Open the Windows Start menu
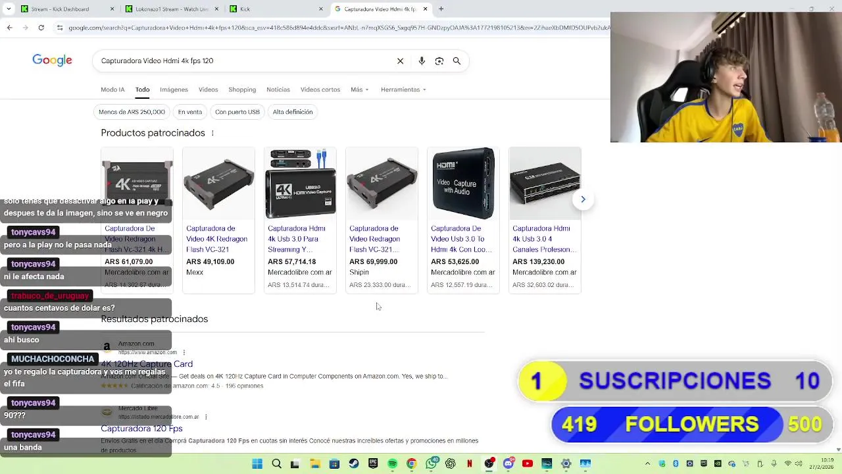The image size is (842, 474). pos(257,463)
